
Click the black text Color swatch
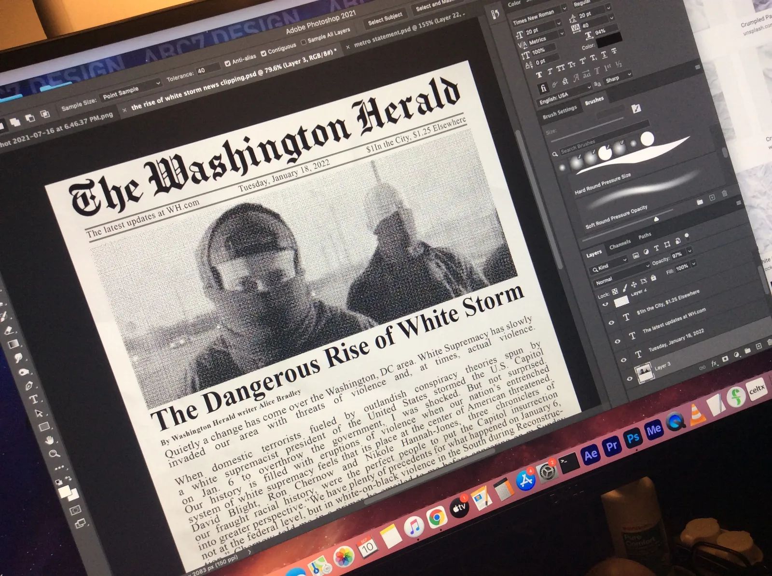[x=608, y=40]
